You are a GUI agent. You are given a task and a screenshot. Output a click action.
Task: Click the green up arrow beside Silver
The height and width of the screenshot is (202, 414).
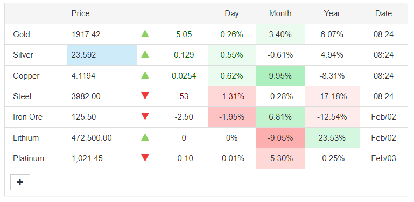[x=145, y=54]
